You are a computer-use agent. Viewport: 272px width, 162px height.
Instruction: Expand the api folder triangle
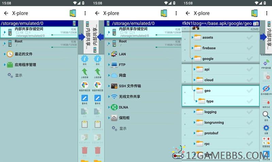point(194,69)
